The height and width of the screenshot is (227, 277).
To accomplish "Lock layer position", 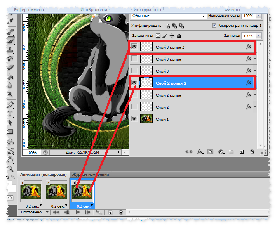I will tap(172, 36).
